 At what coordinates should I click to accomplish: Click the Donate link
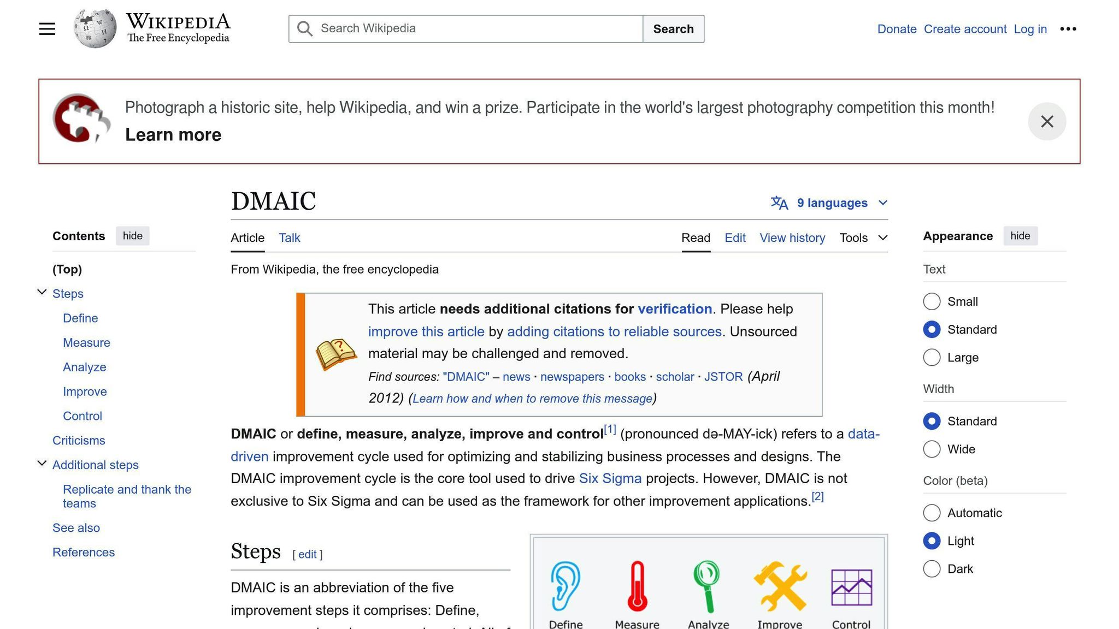coord(897,29)
